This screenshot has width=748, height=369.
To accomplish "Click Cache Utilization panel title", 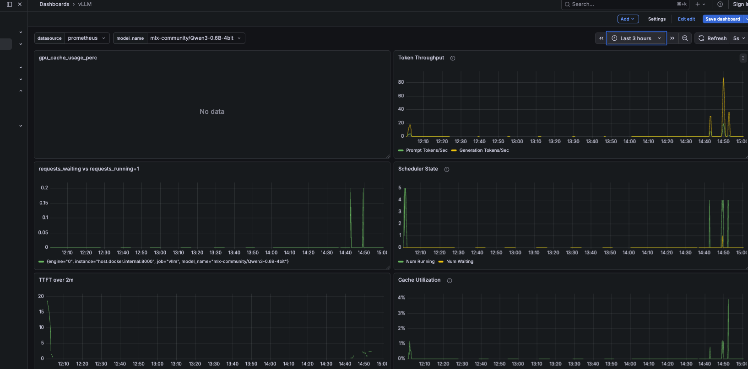I will point(419,280).
